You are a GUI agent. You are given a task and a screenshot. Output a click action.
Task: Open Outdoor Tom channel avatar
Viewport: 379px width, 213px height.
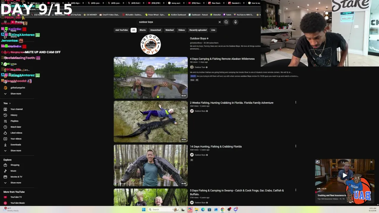(192, 67)
